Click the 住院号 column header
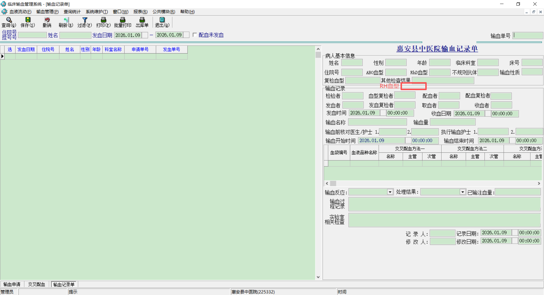Image resolution: width=544 pixels, height=295 pixels. 48,49
